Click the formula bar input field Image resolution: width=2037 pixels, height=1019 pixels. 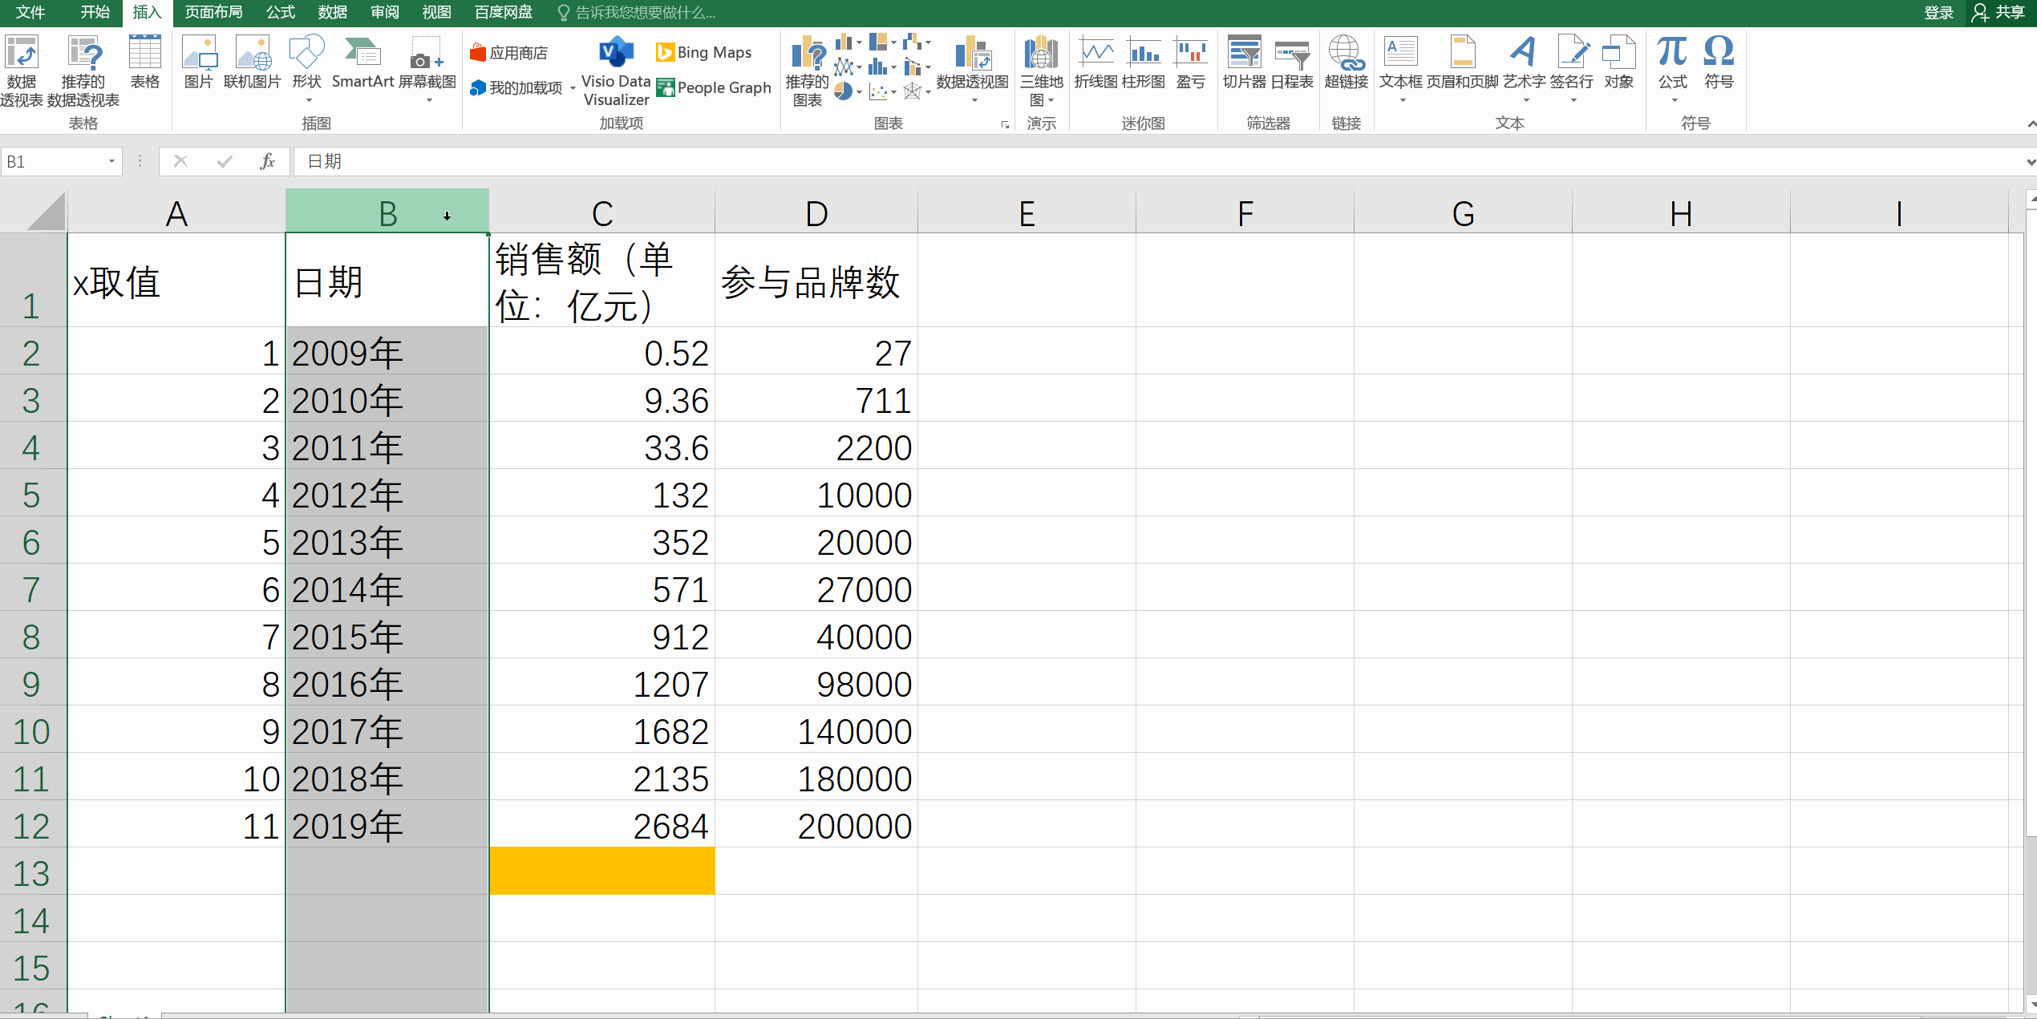pyautogui.click(x=1123, y=162)
